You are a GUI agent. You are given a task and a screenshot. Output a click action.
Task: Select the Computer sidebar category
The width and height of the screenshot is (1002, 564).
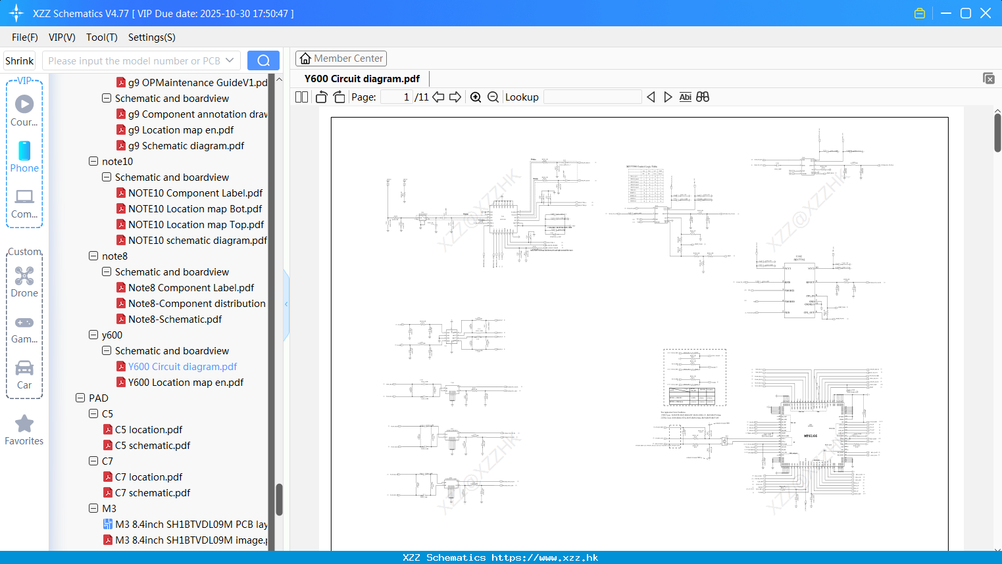[24, 202]
